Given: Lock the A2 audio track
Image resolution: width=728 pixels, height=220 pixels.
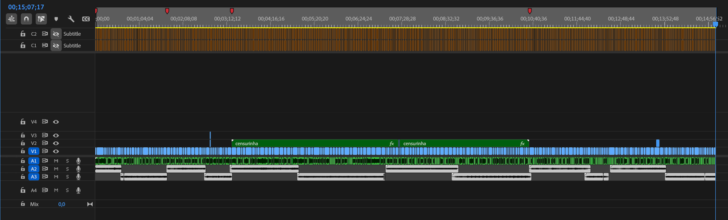Looking at the screenshot, I should coord(22,168).
